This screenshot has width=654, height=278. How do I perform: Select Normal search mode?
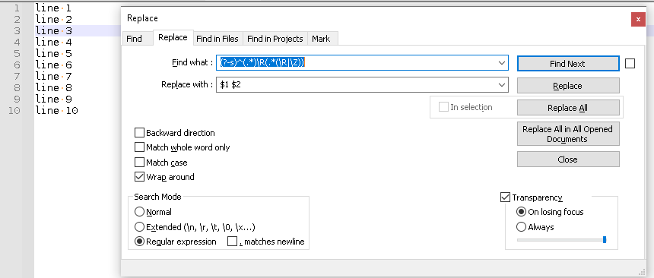tap(139, 212)
